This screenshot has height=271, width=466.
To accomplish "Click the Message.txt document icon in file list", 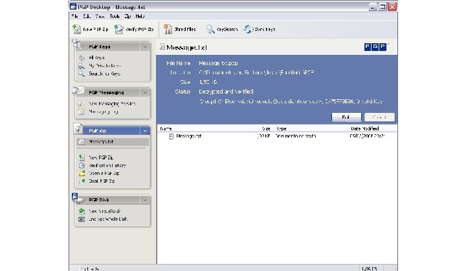I will [x=171, y=136].
